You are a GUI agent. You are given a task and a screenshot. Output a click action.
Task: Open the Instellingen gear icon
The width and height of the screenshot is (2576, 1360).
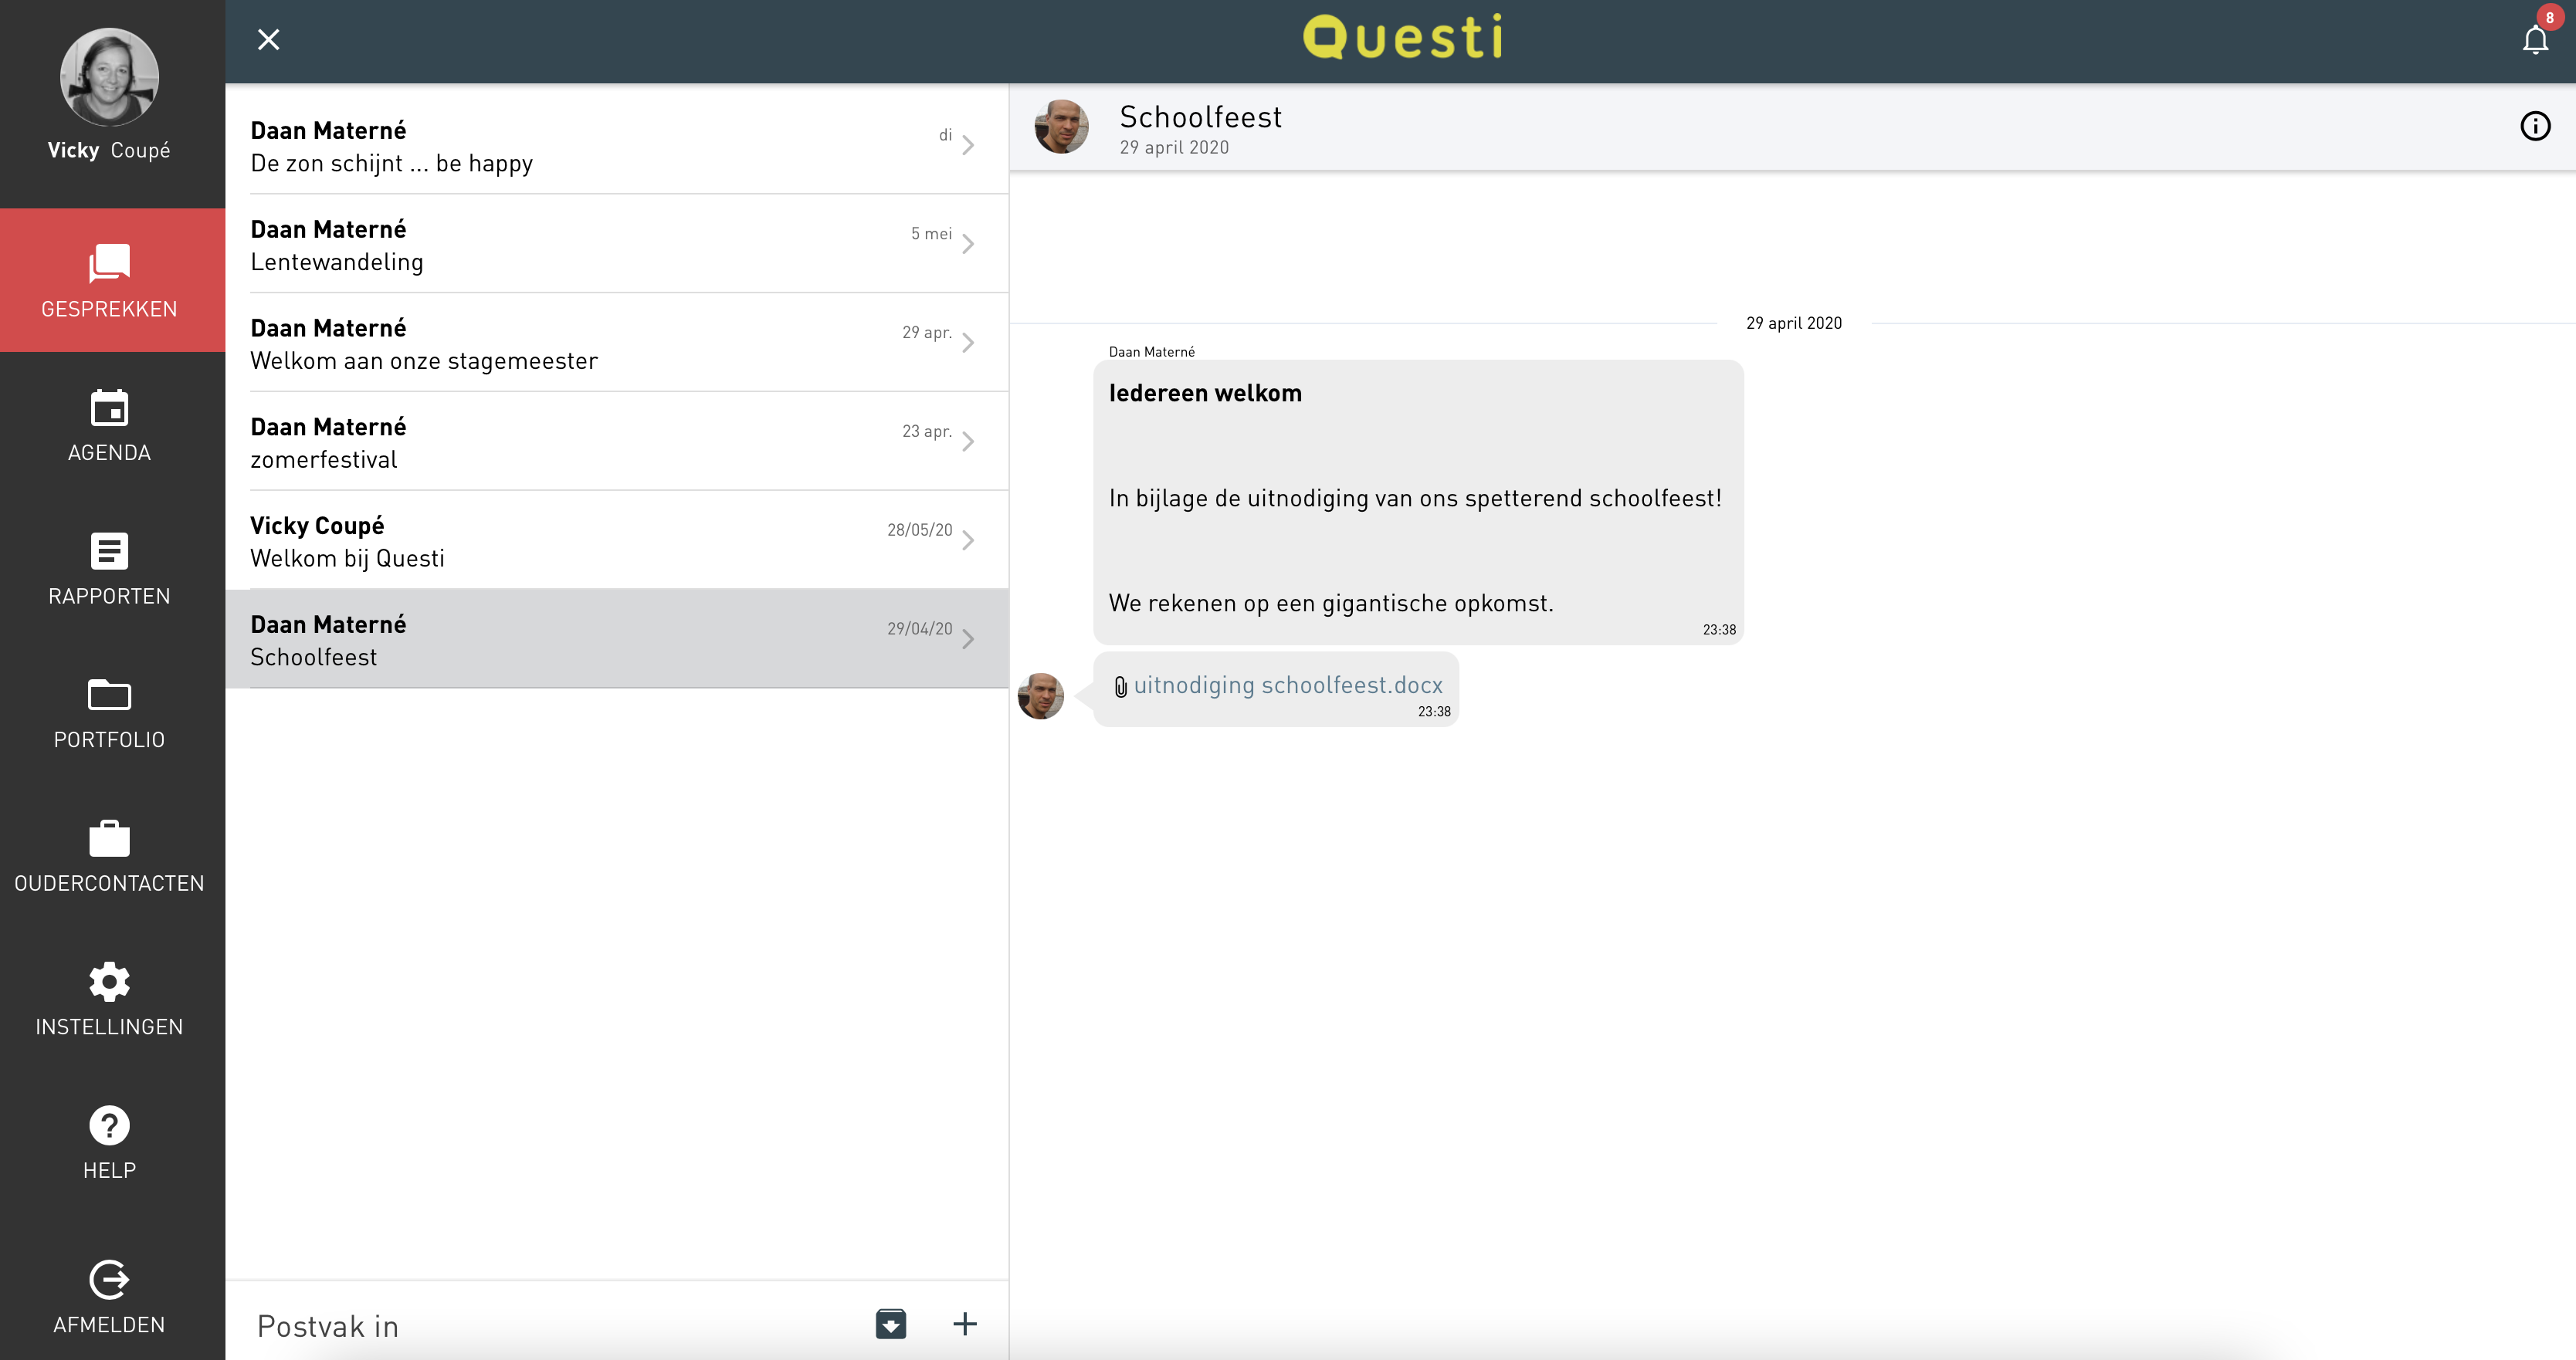click(109, 981)
